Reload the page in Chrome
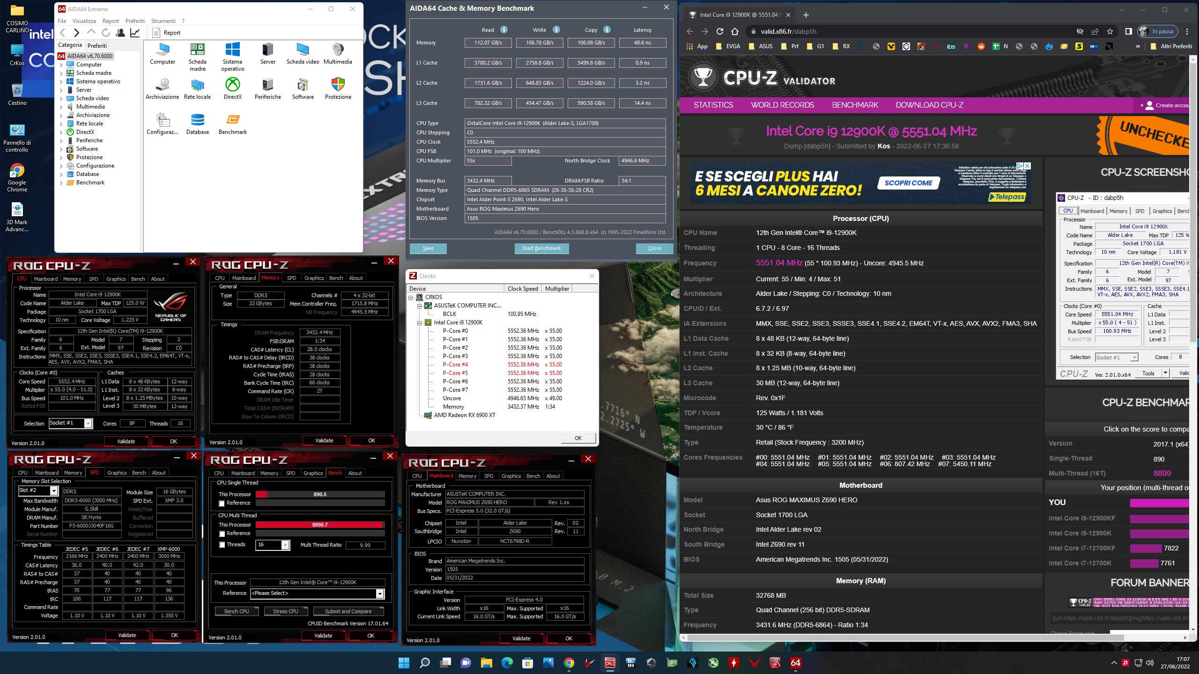1199x674 pixels. point(720,31)
